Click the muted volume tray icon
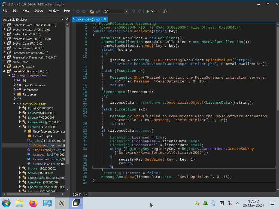This screenshot has height=209, width=279. [x=230, y=203]
